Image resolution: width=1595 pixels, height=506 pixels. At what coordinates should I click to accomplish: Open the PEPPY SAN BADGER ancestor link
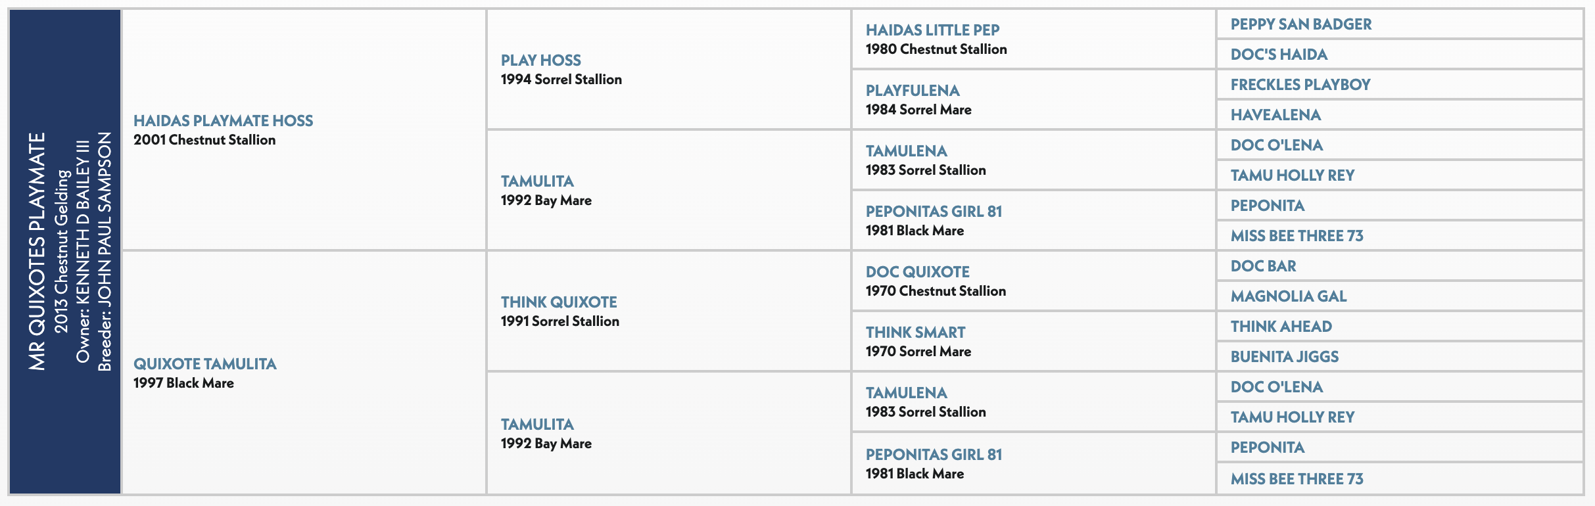pos(1300,24)
